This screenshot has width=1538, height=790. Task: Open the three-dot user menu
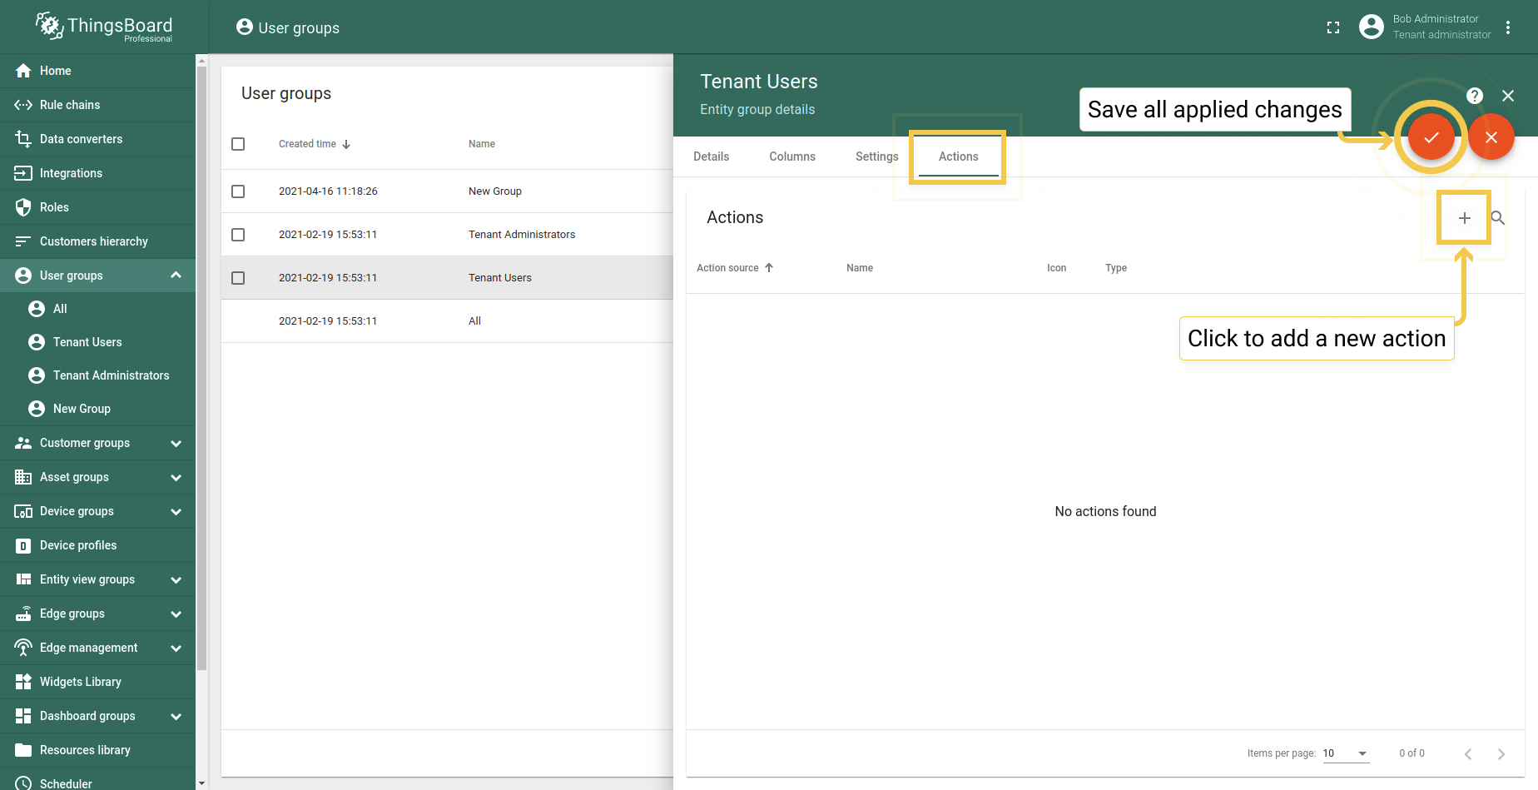point(1507,27)
